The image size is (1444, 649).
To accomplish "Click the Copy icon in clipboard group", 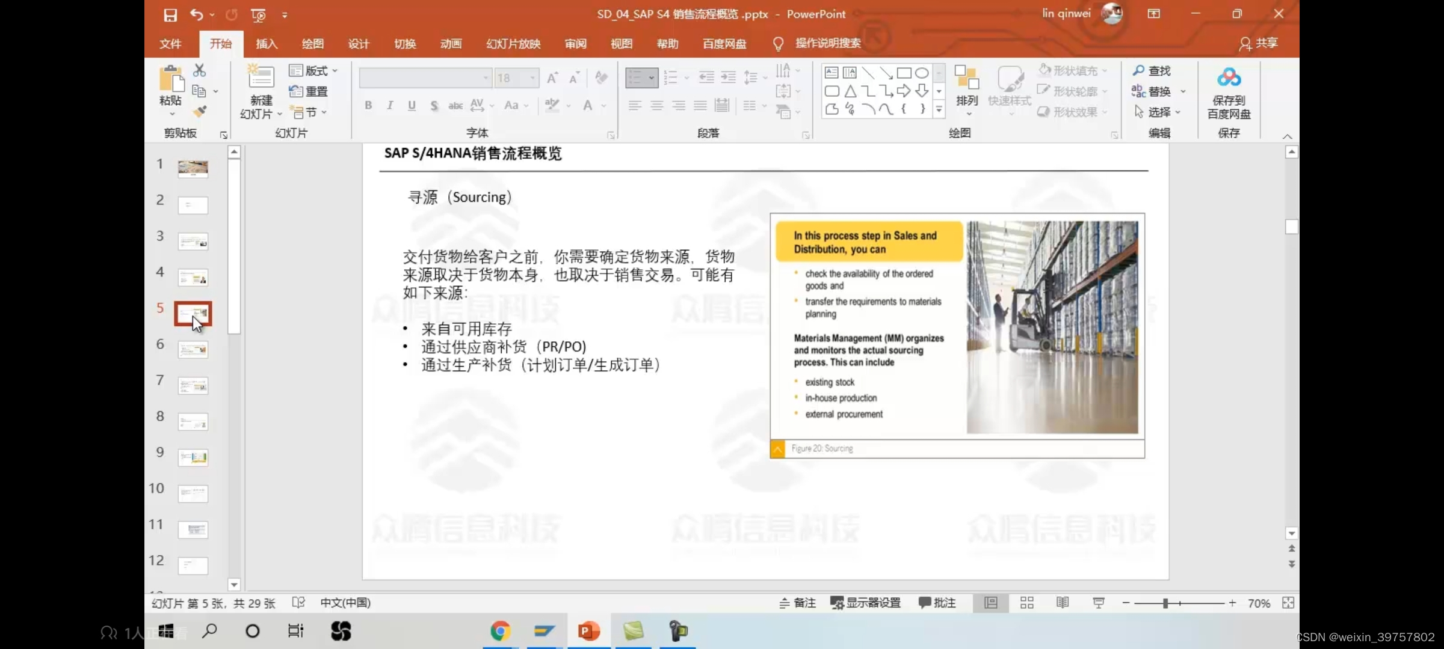I will tap(199, 91).
